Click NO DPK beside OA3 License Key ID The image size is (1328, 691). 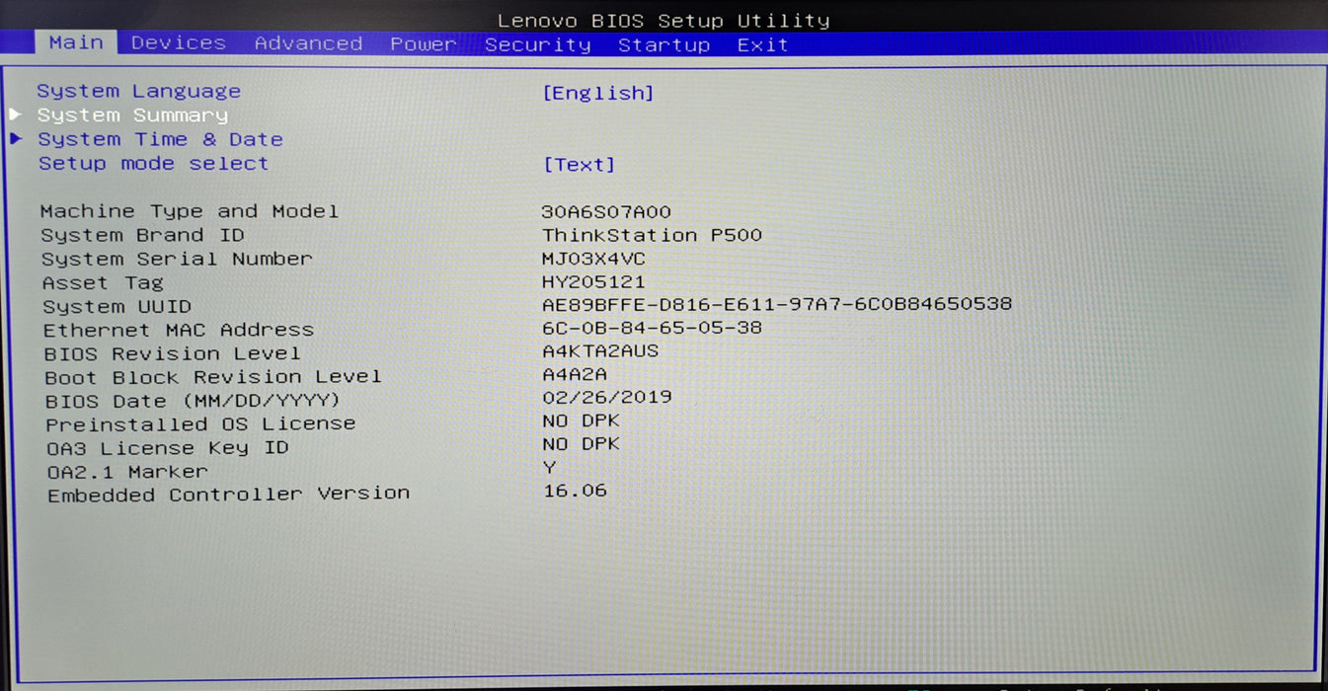pyautogui.click(x=582, y=444)
